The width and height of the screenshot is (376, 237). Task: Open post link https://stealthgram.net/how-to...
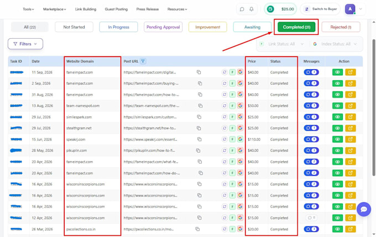coord(150,128)
